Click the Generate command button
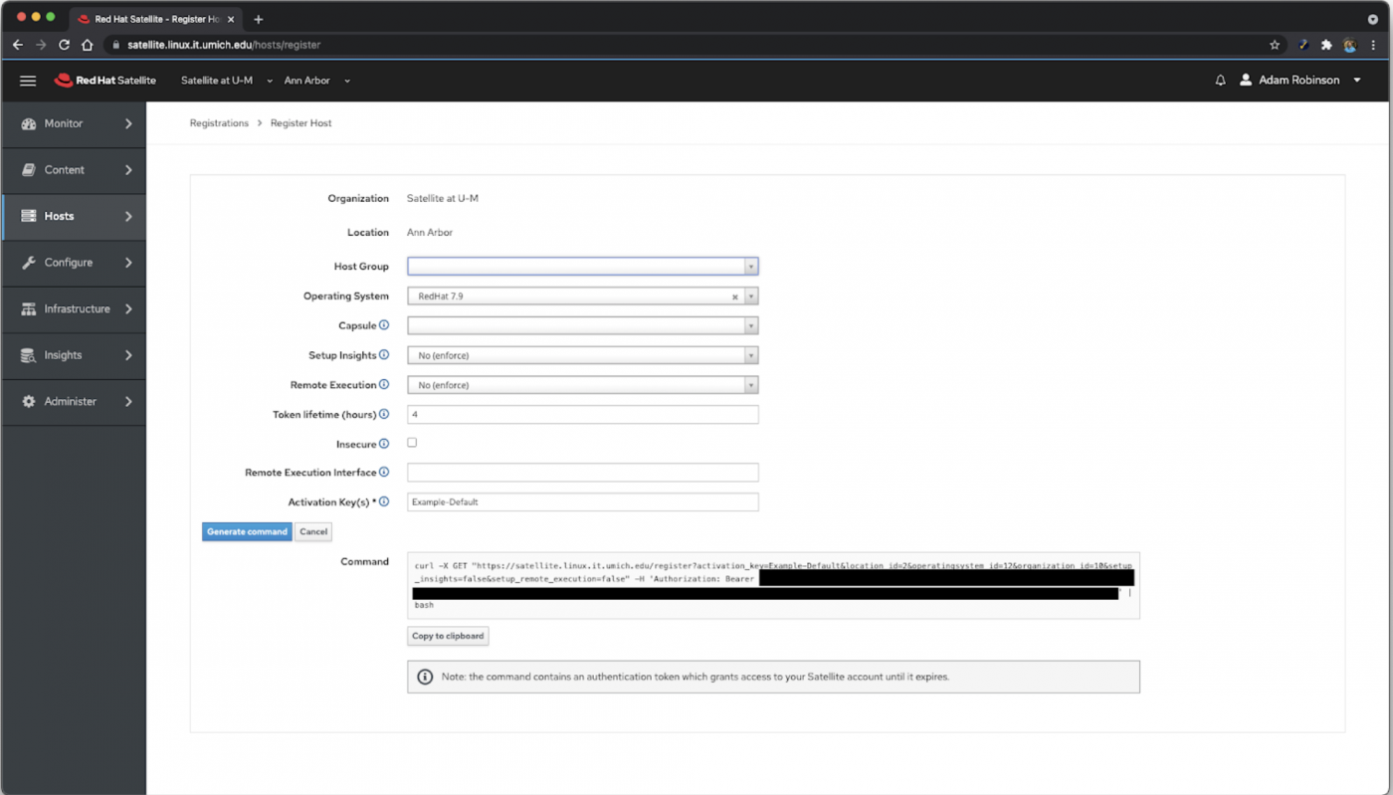 click(x=246, y=531)
